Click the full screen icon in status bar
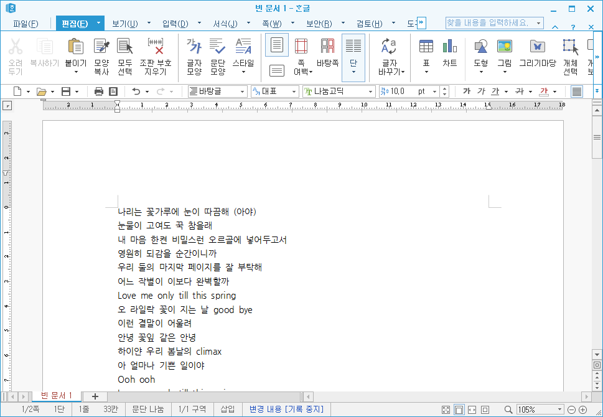603x417 pixels. [446, 410]
